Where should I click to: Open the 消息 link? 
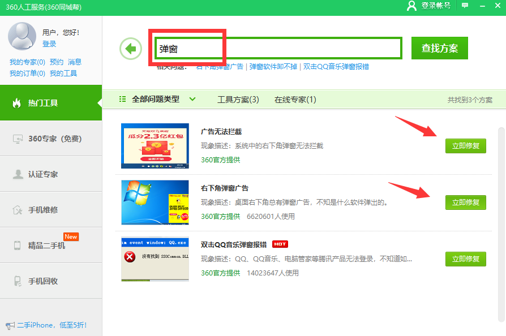(x=75, y=62)
